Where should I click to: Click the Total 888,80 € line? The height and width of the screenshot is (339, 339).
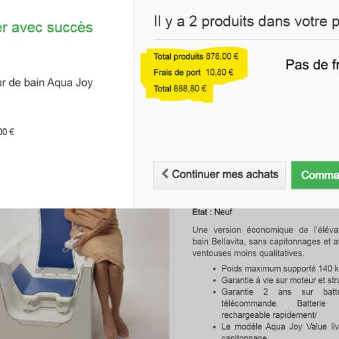pyautogui.click(x=180, y=89)
